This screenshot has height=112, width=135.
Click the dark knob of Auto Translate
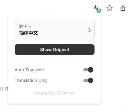click(91, 70)
